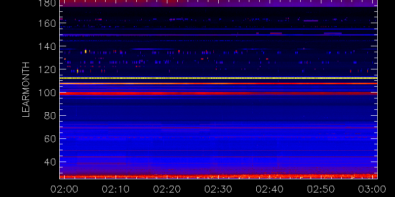Click the orange-red band near 108

tap(218, 83)
